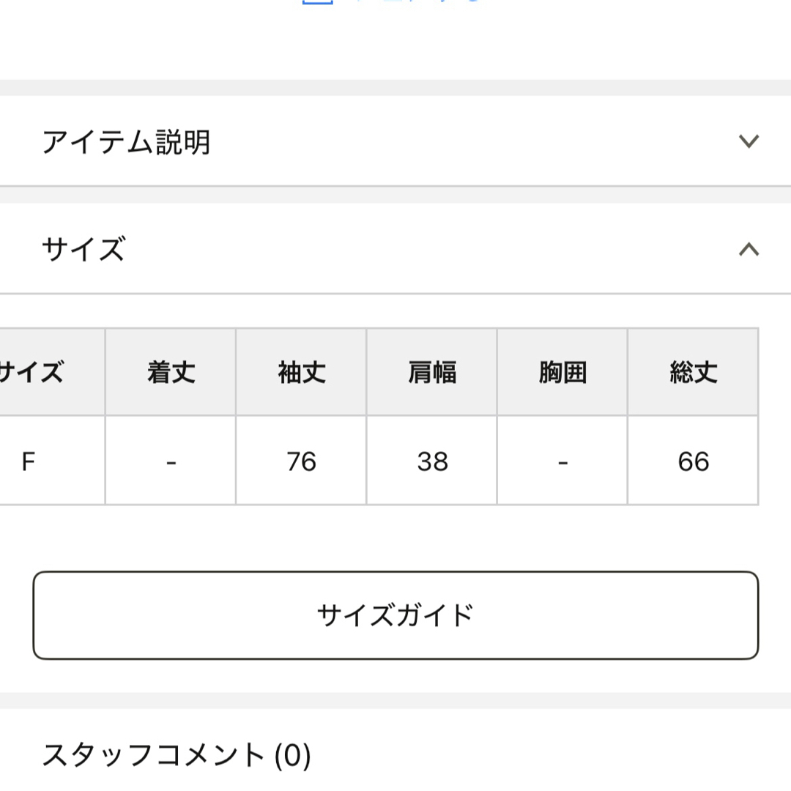Open the スタッフコメント (0) section

pos(177,755)
